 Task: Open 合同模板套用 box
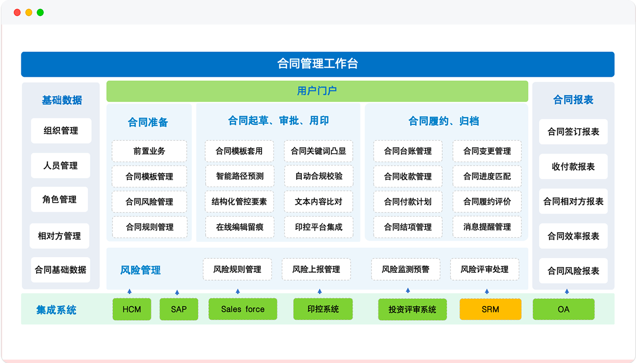(x=239, y=151)
